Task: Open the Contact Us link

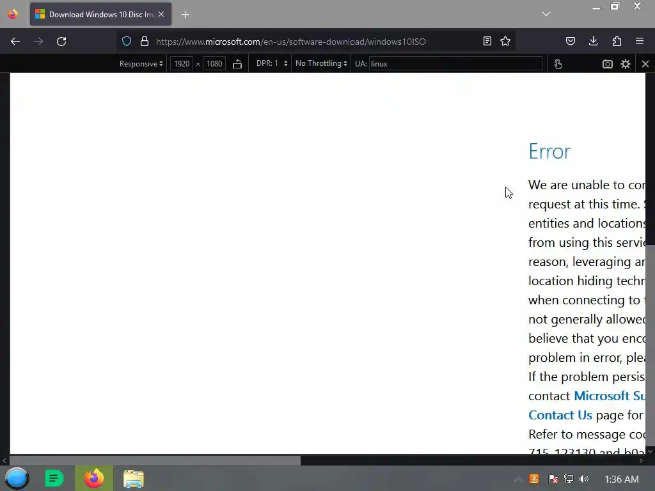Action: [560, 415]
